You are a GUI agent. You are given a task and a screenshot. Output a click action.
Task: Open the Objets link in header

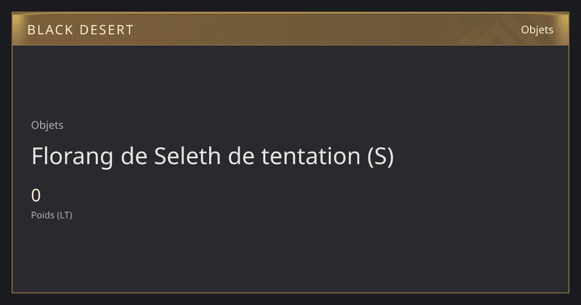click(537, 30)
